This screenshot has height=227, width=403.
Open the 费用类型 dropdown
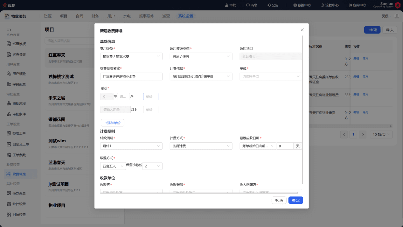(131, 56)
